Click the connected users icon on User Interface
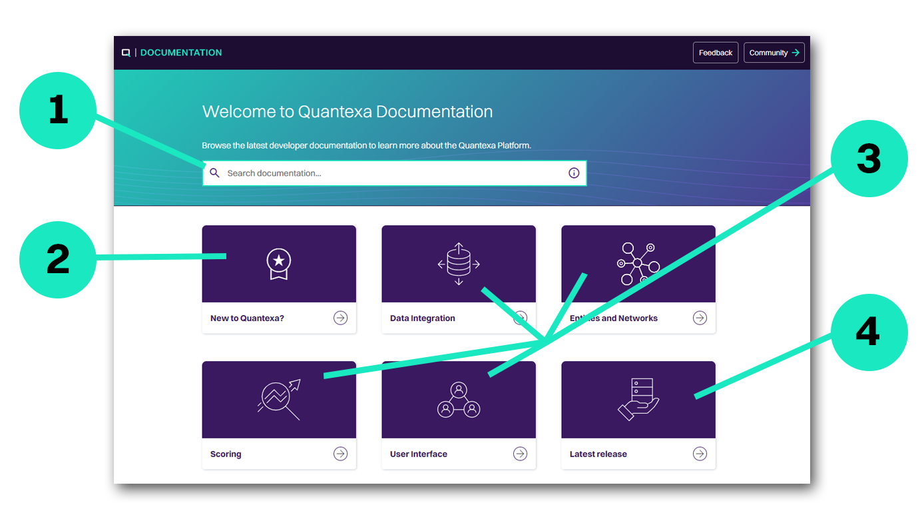 (x=459, y=399)
